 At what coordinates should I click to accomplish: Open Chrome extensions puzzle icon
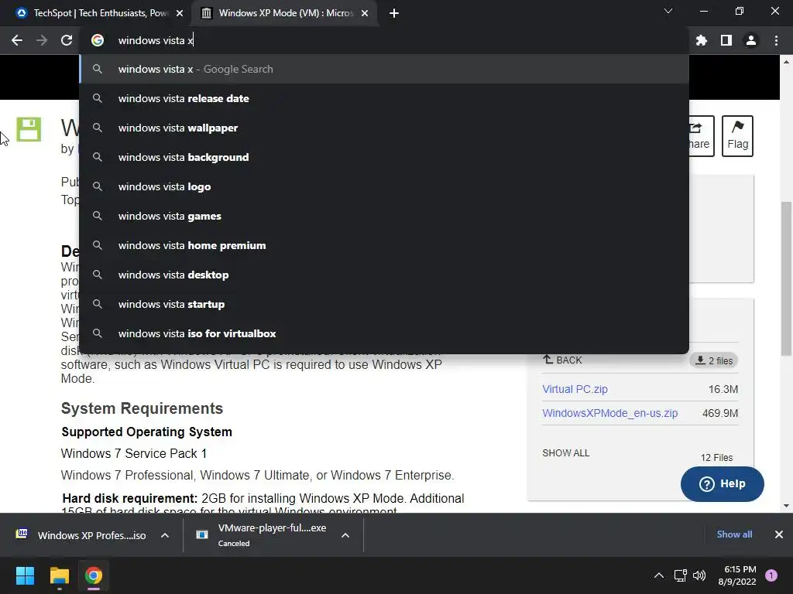702,40
